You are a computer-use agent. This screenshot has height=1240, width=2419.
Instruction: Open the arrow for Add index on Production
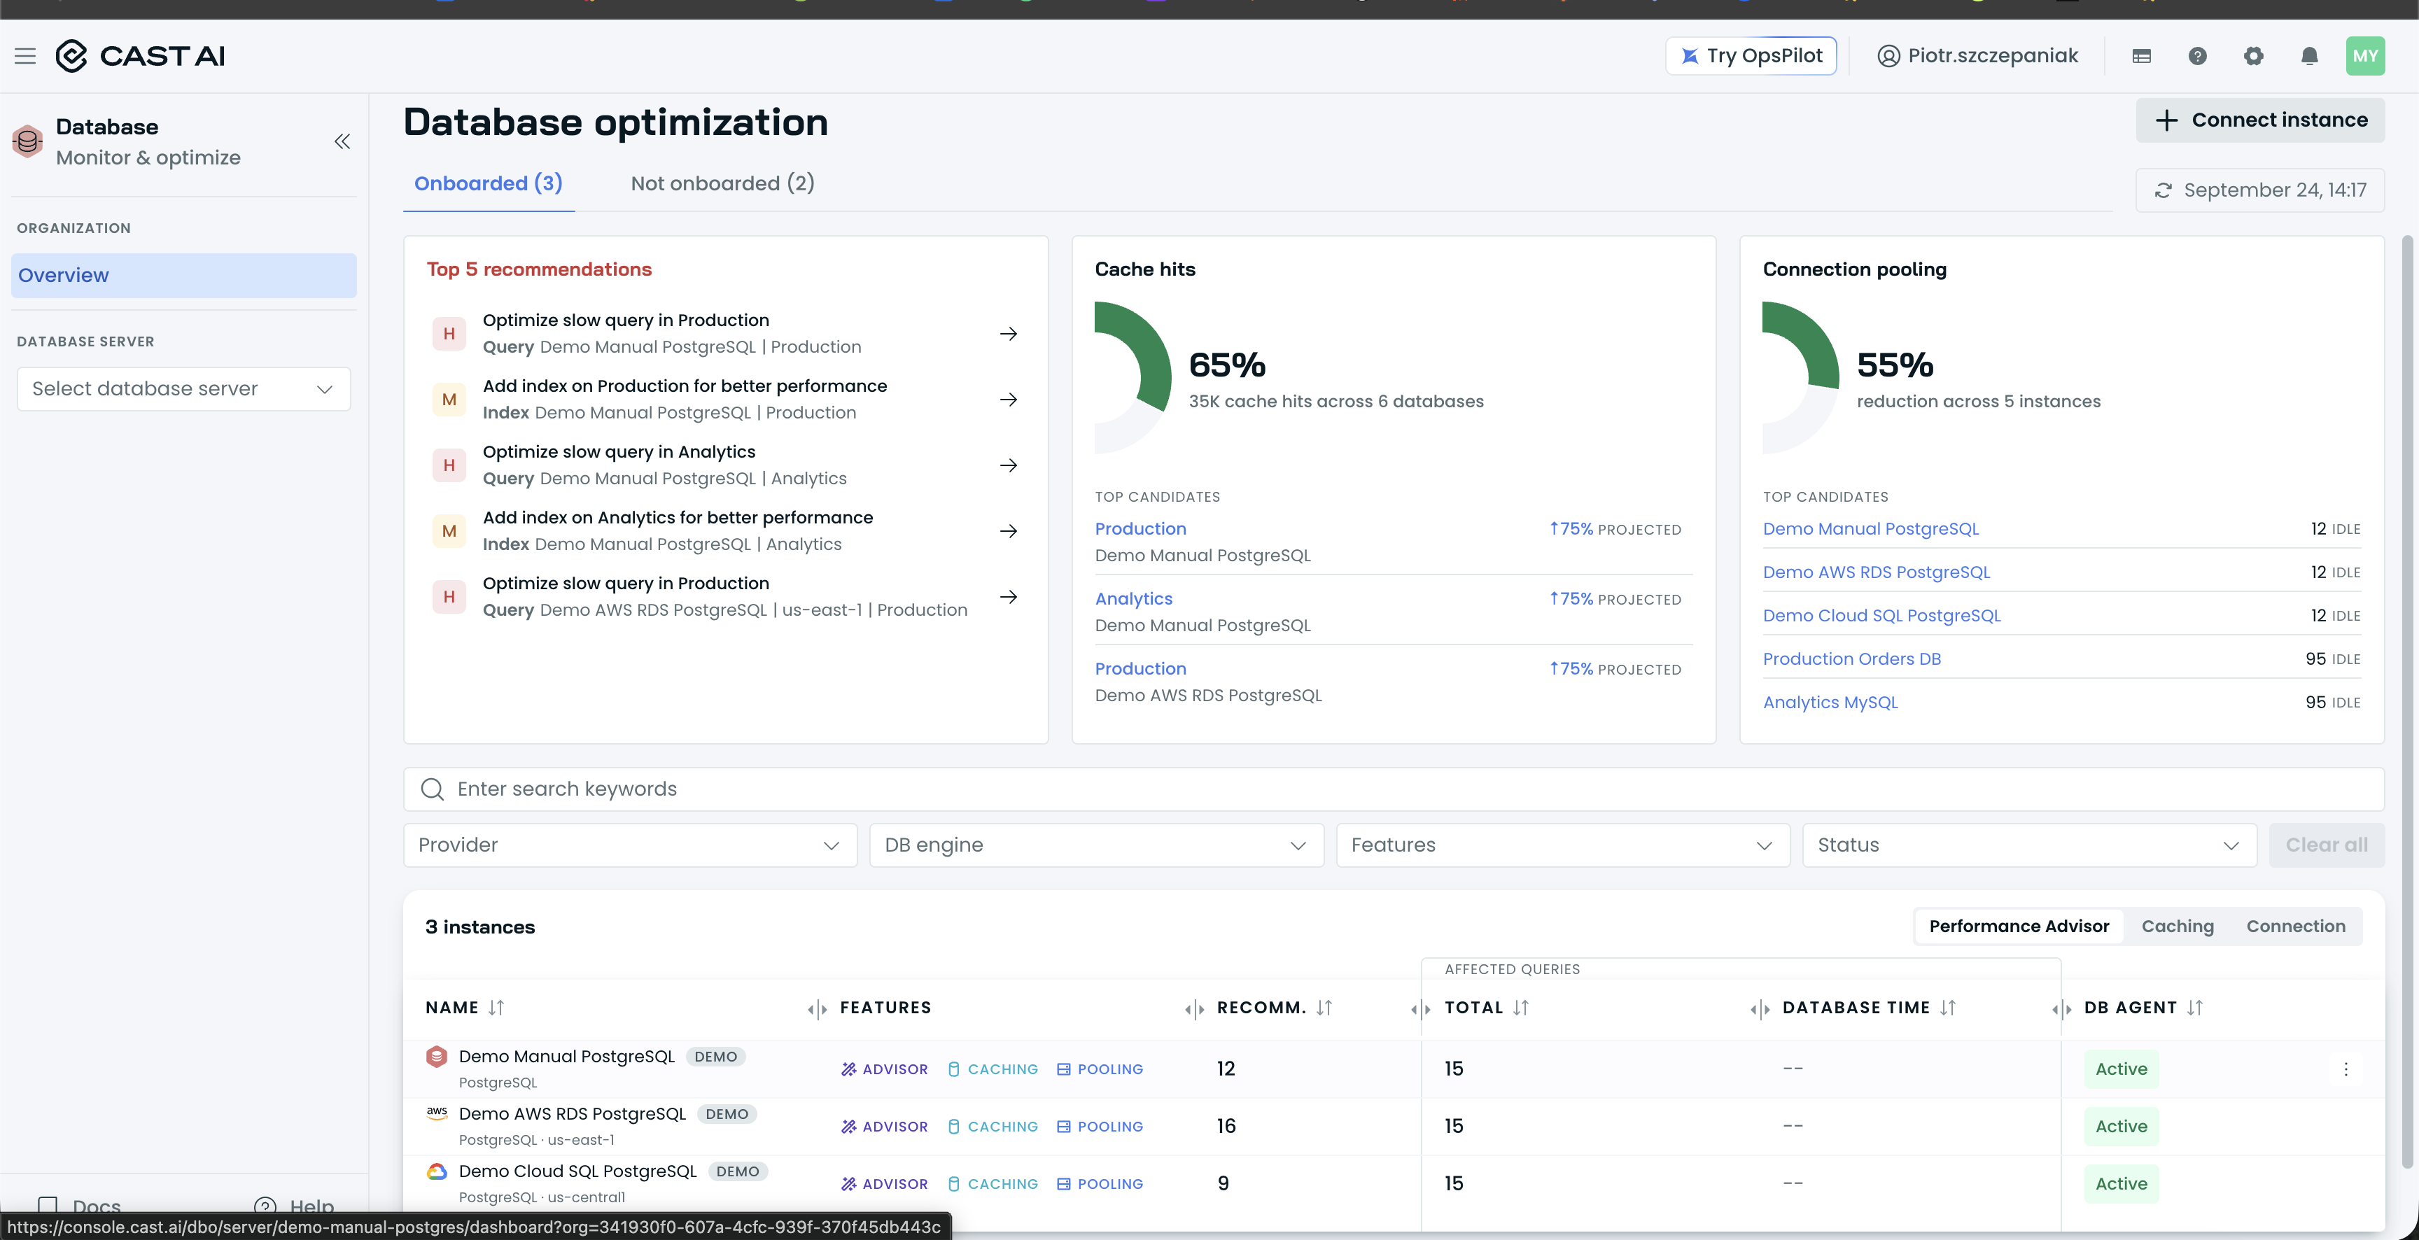[x=1009, y=400]
